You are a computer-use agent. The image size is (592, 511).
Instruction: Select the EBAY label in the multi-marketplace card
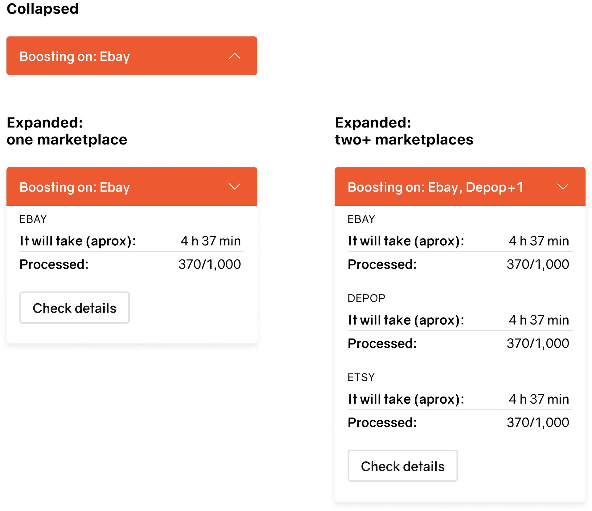pos(361,219)
